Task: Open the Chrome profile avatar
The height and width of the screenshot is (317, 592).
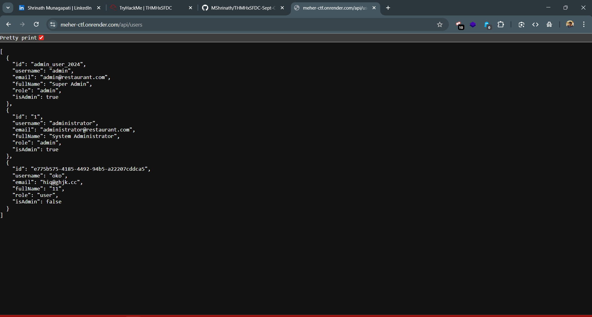Action: coord(569,24)
